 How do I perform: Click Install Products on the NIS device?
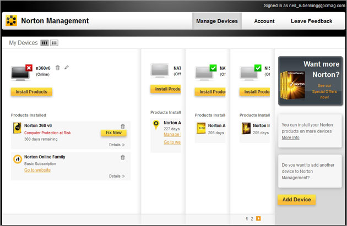[x=254, y=92]
